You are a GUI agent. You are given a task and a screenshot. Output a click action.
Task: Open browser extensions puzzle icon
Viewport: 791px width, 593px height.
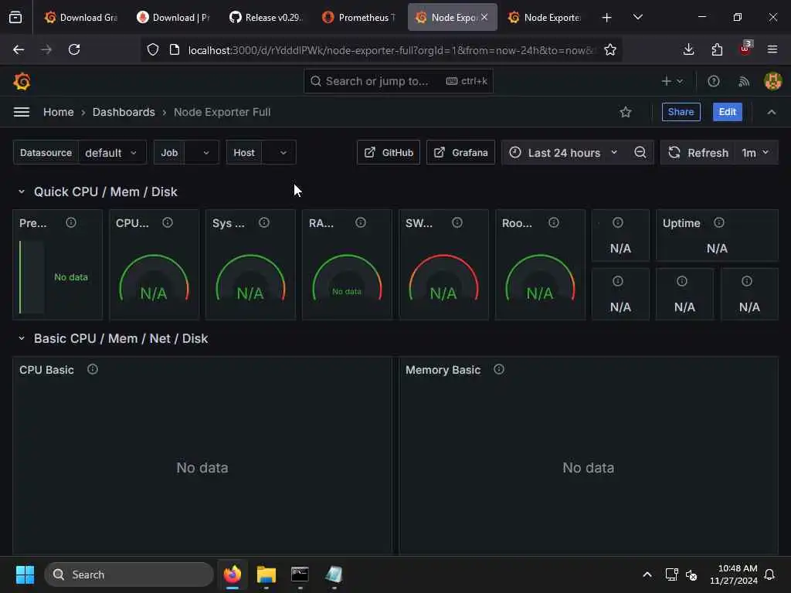coord(717,49)
